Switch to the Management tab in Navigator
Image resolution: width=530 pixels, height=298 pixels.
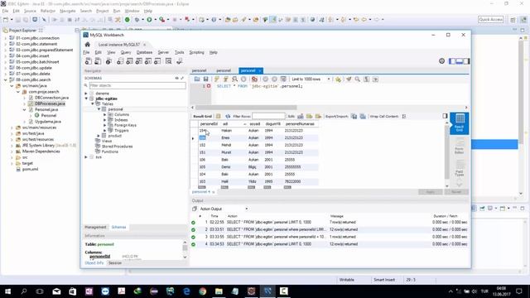point(95,227)
